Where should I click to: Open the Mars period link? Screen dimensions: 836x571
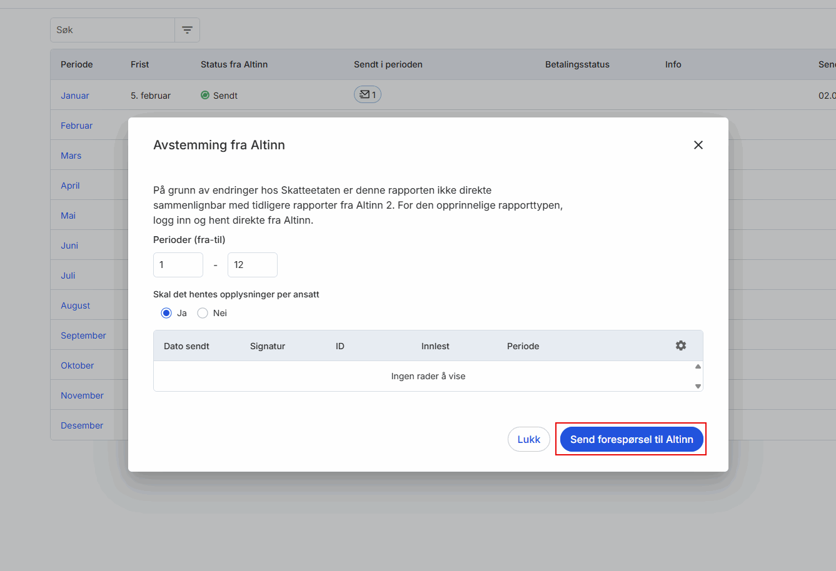point(71,156)
